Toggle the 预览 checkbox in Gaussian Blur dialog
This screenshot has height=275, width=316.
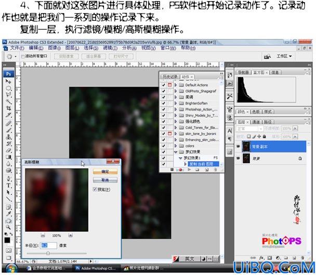coord(95,189)
